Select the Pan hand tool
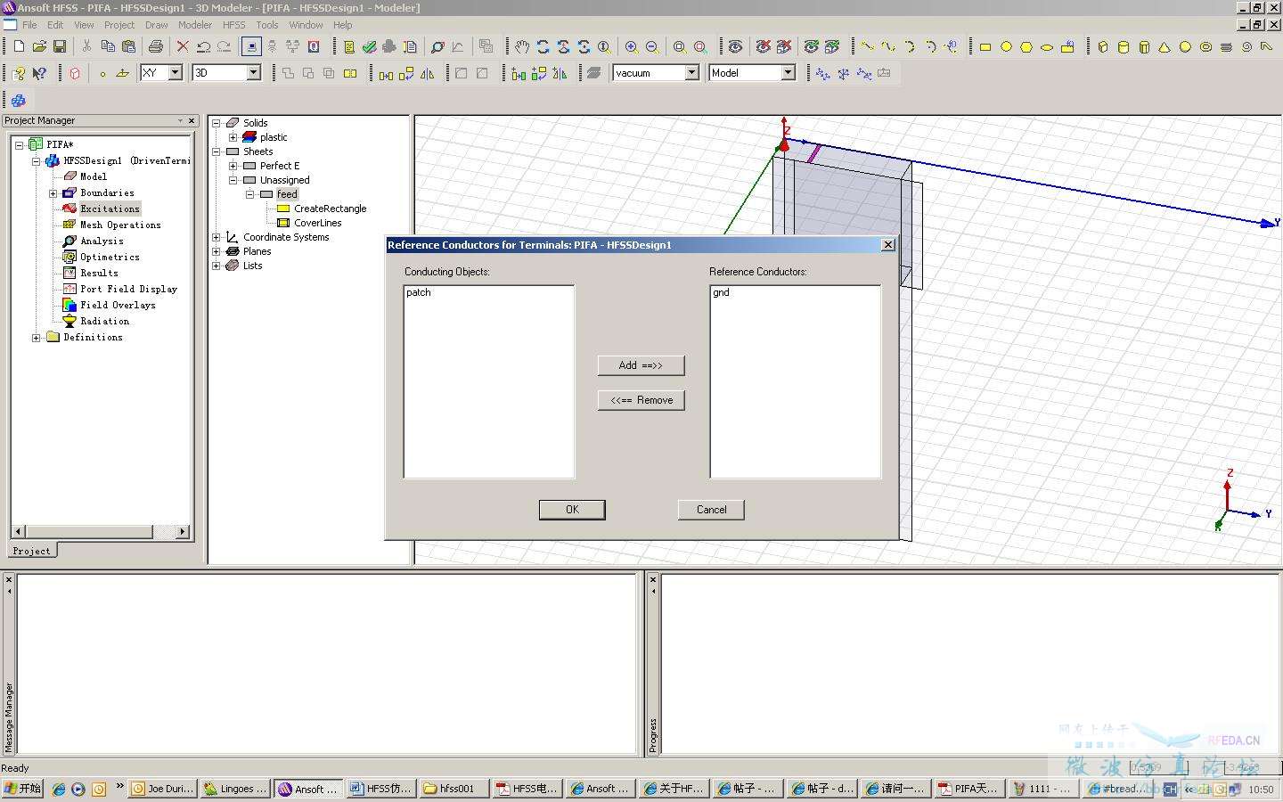 coord(522,46)
